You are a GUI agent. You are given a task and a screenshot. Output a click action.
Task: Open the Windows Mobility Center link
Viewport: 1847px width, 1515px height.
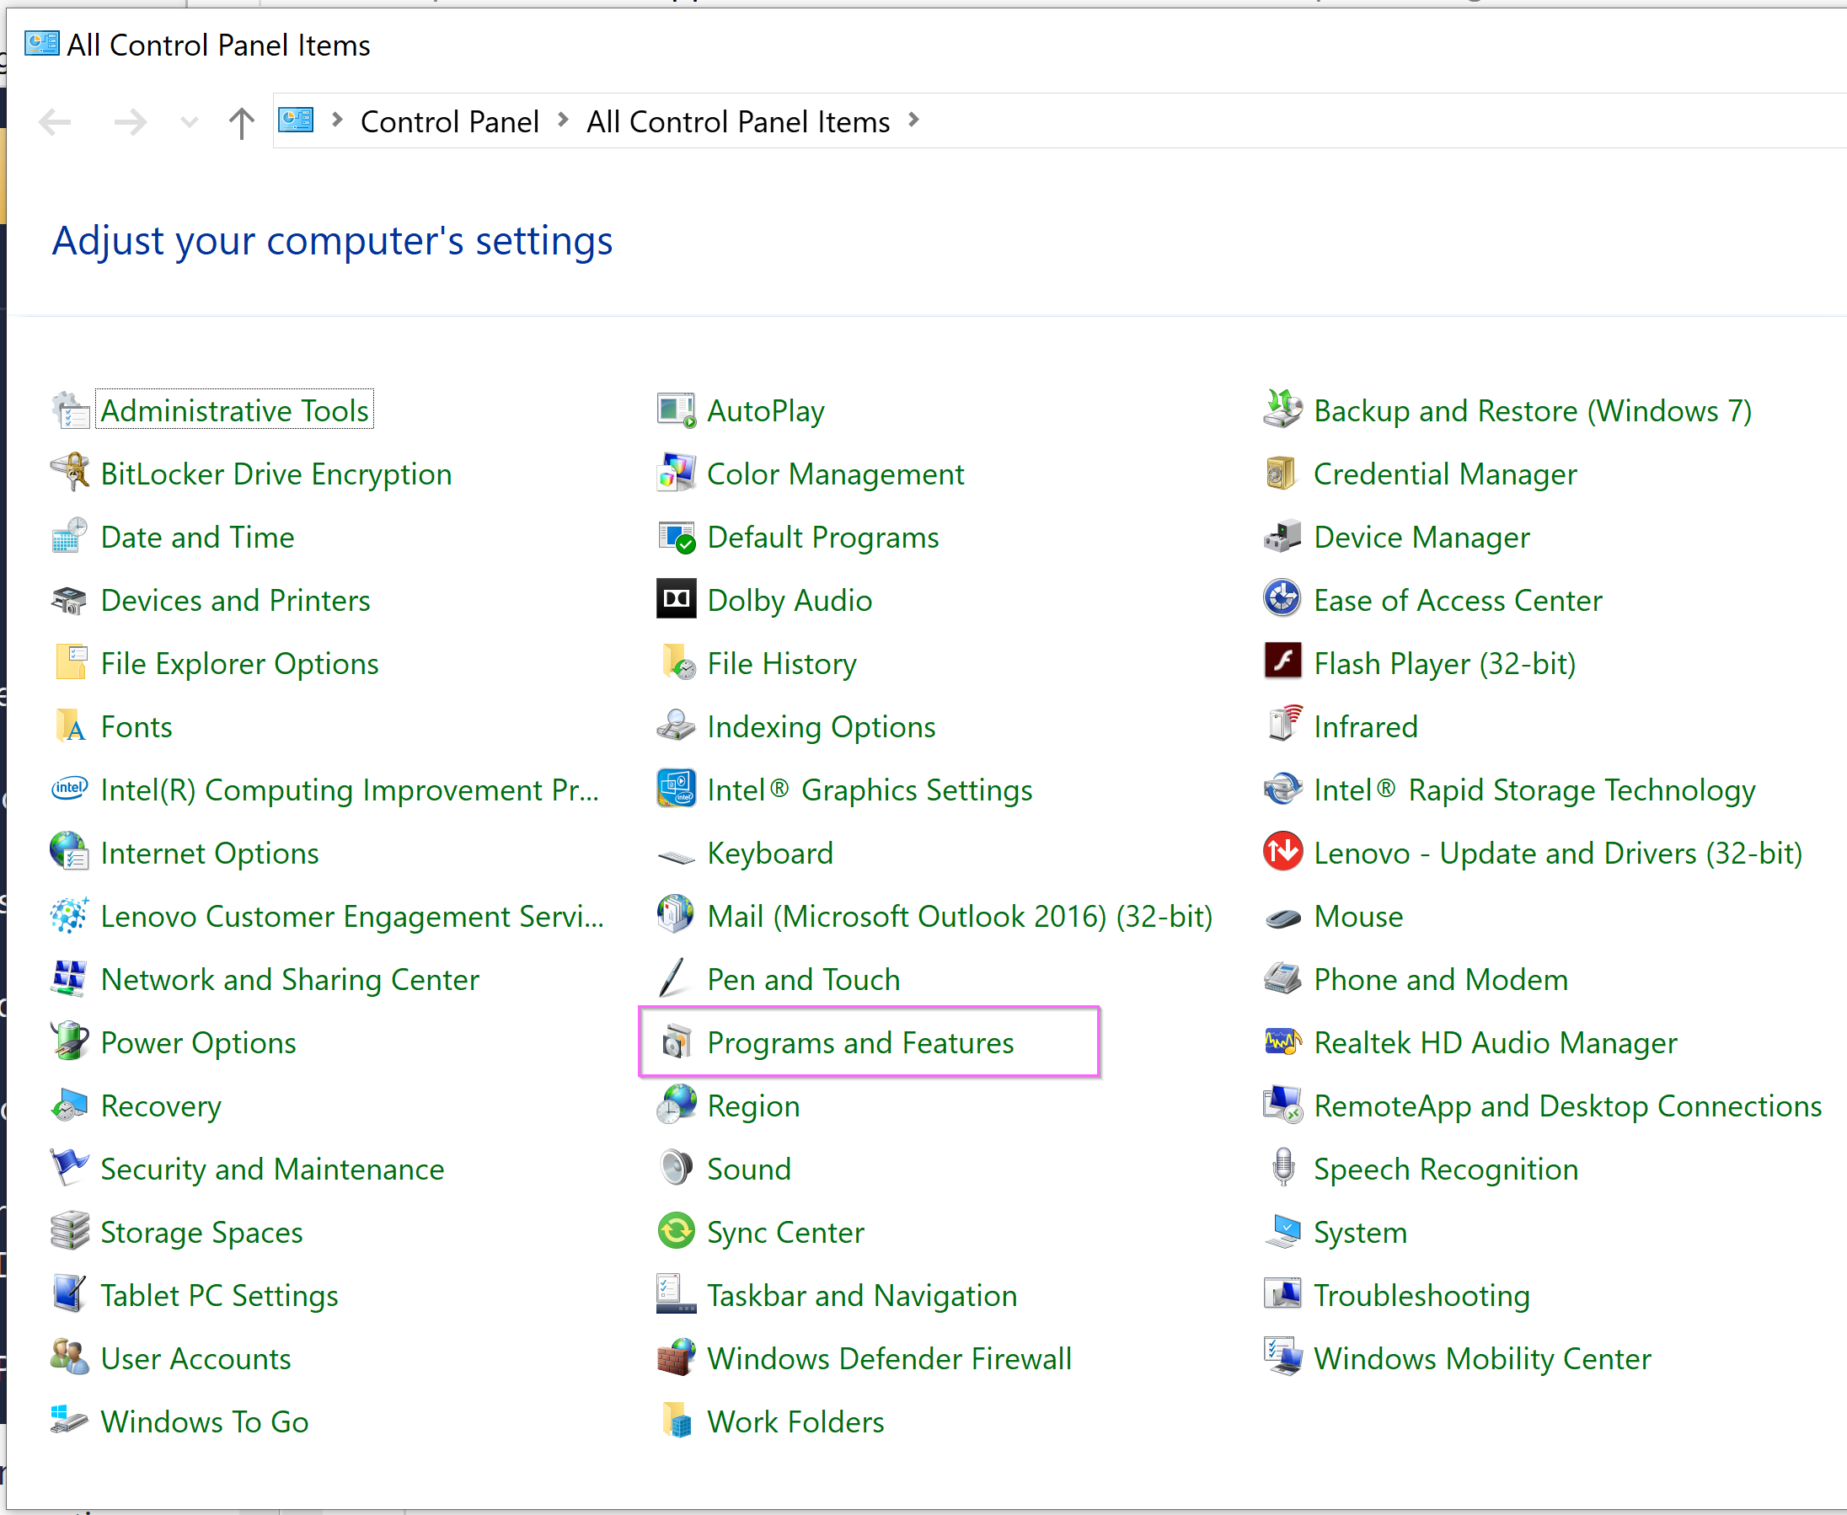pos(1482,1359)
